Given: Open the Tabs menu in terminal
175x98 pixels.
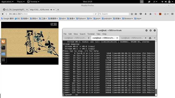Looking at the screenshot, I should click(x=98, y=34).
